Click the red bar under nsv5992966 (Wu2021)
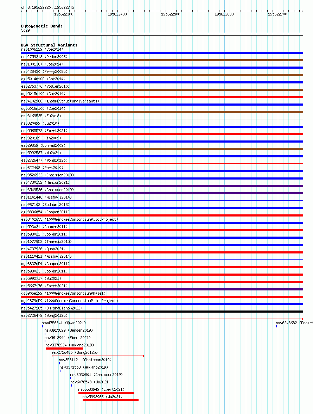 [x=110, y=400]
